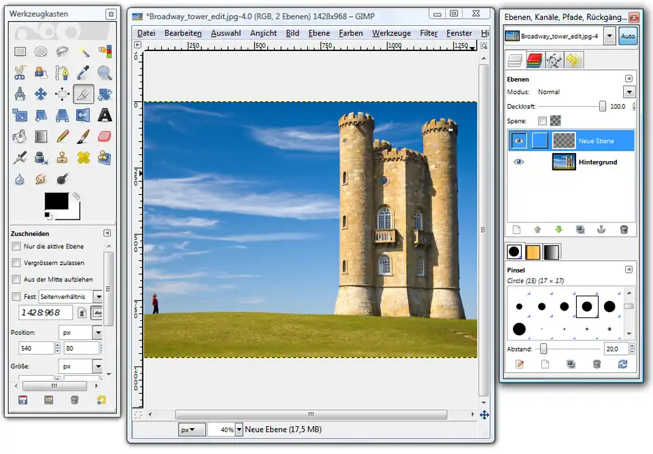653x454 pixels.
Task: Click the delete layer trash icon
Action: tap(624, 230)
